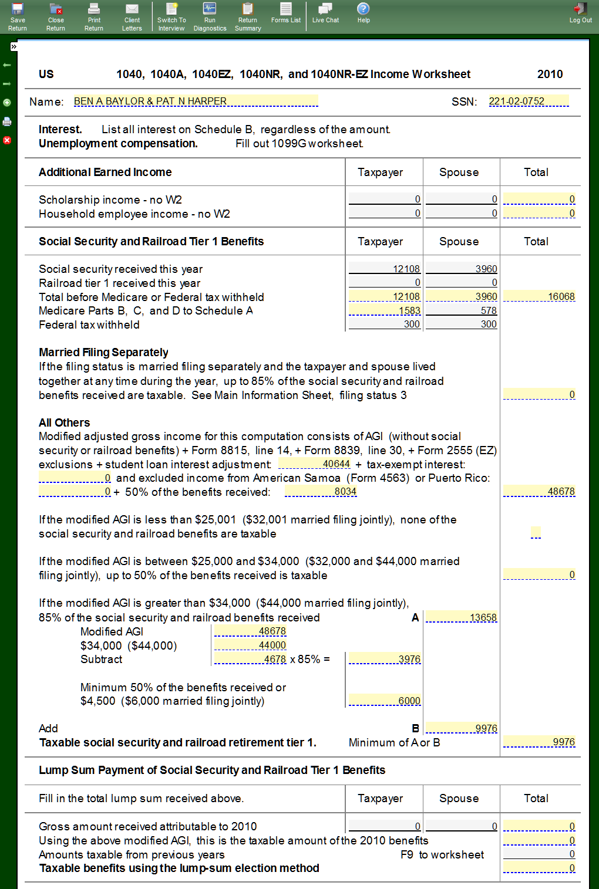Image resolution: width=599 pixels, height=889 pixels.
Task: Click the Save Return toolbar icon
Action: click(18, 16)
